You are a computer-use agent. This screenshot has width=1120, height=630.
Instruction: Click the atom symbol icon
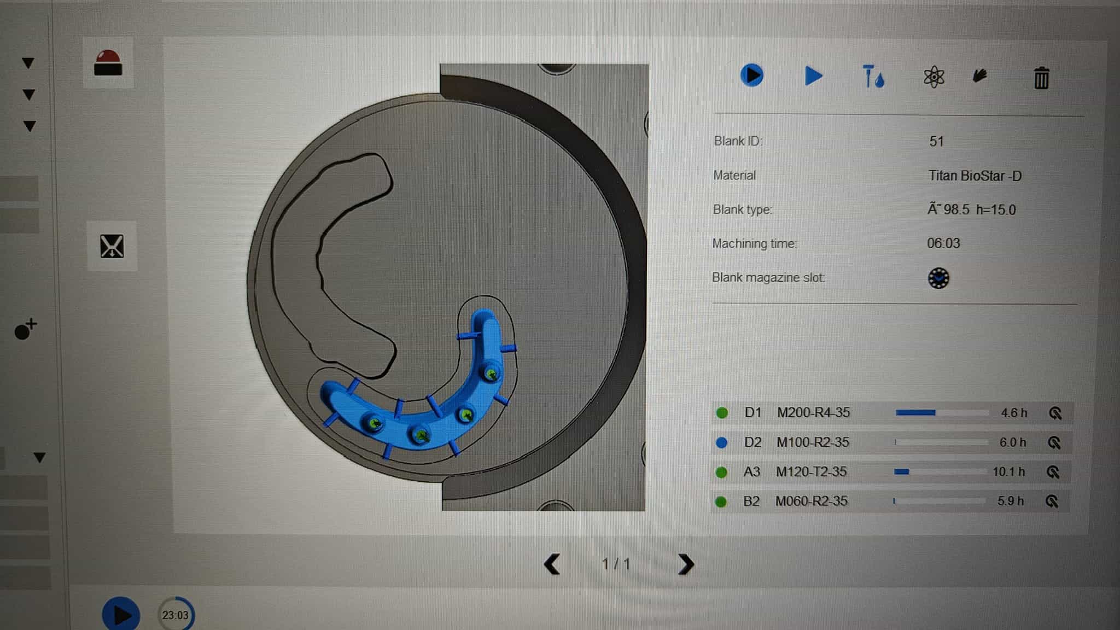934,77
